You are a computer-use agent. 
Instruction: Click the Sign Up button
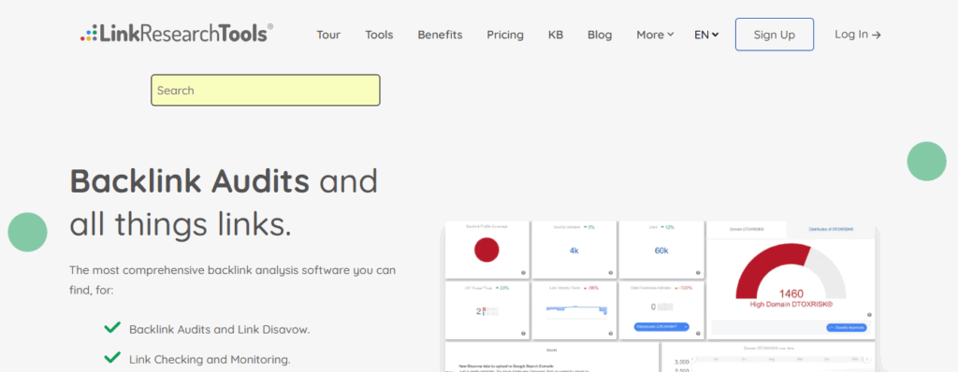click(x=774, y=35)
